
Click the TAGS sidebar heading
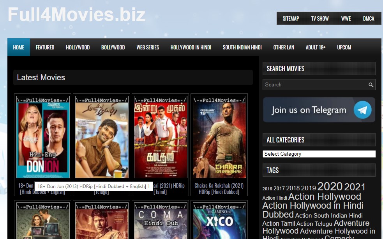273,170
